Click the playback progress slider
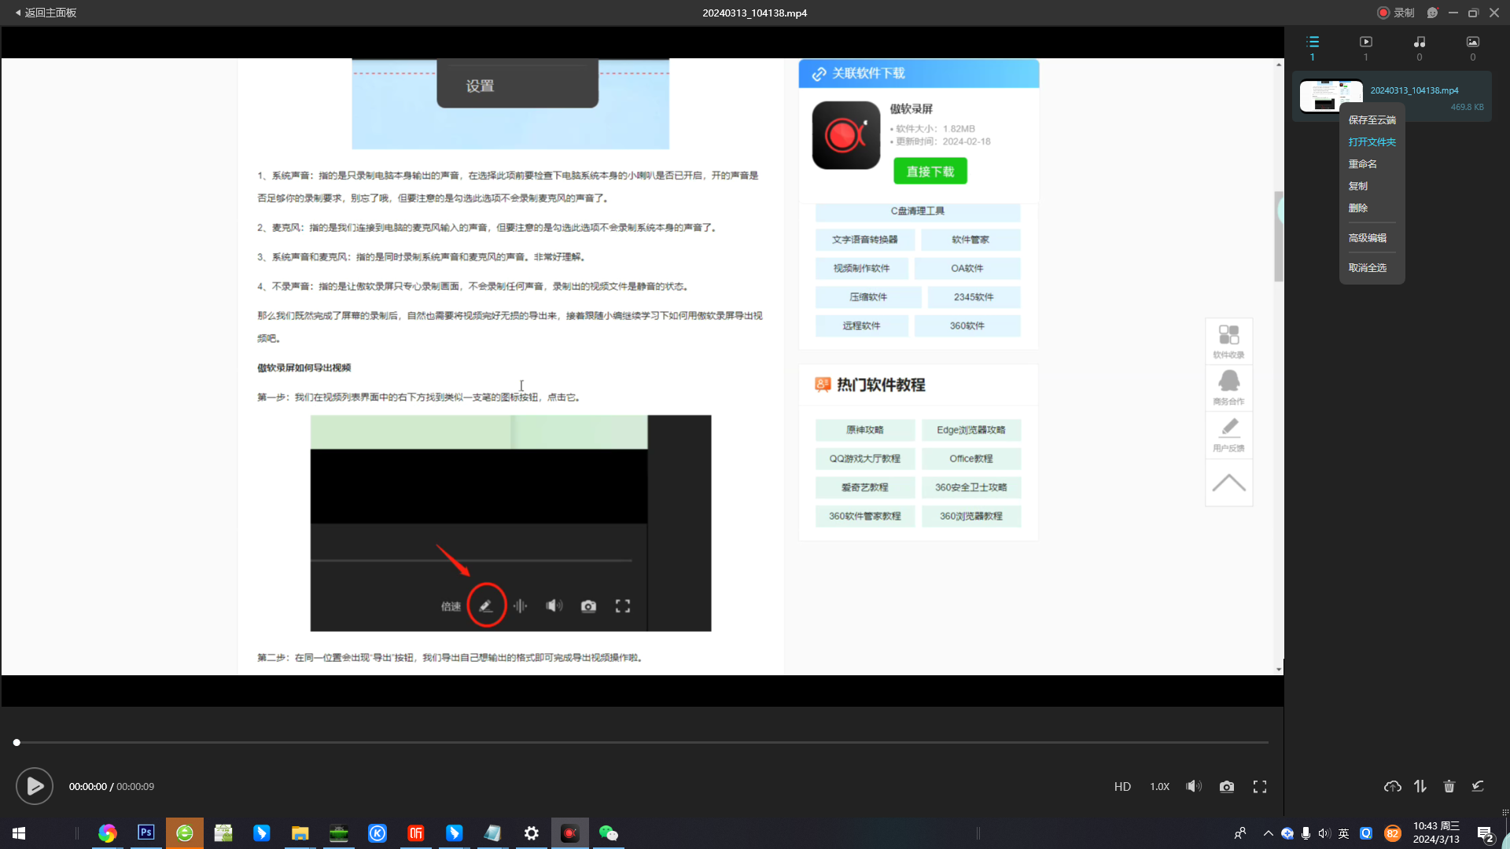The image size is (1510, 849). click(642, 742)
